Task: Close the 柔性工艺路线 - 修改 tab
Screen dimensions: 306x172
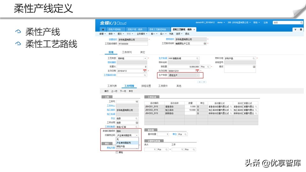Action: pos(194,29)
